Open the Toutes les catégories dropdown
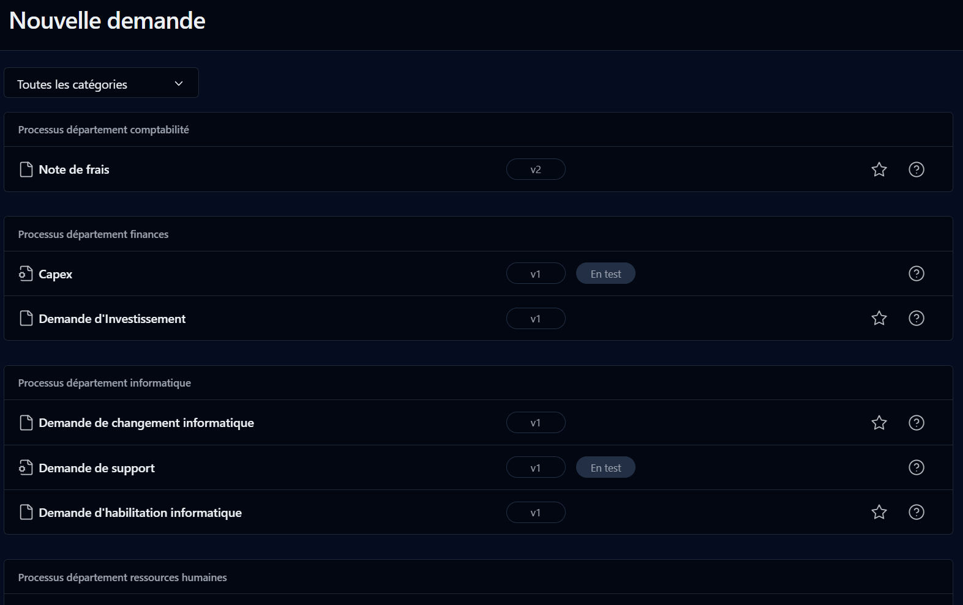Screen dimensions: 963x605 point(101,83)
